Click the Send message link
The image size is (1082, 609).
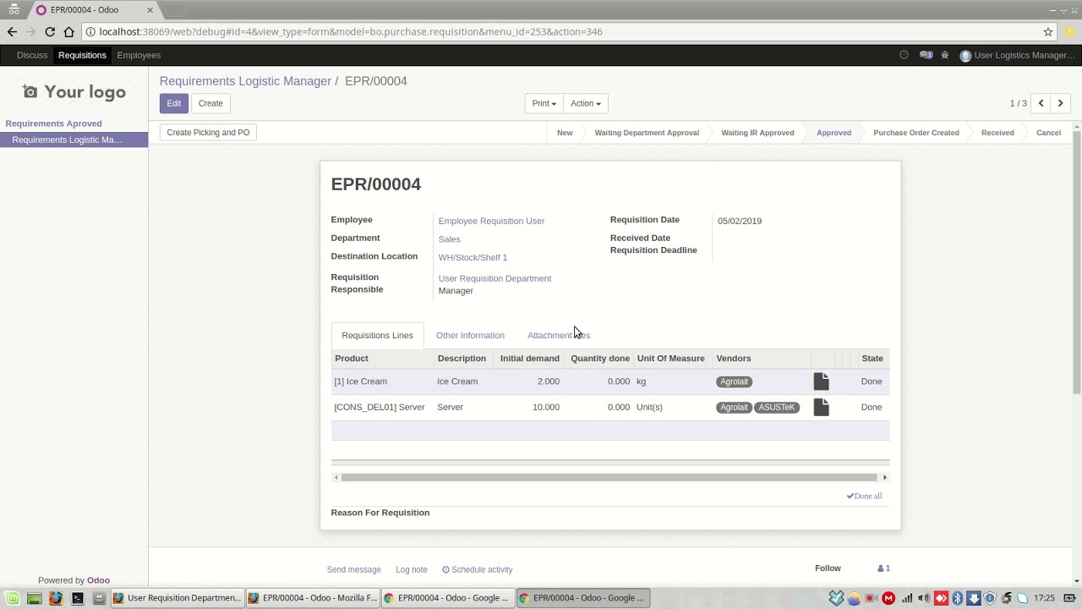[353, 569]
